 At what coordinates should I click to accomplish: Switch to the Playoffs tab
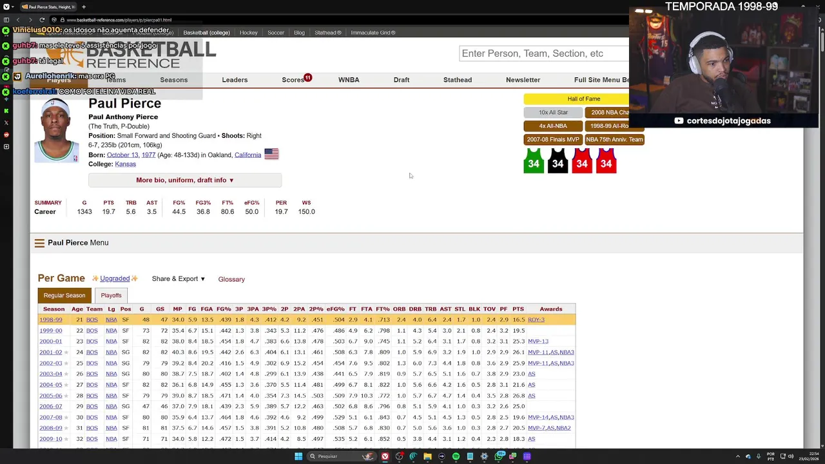(111, 295)
